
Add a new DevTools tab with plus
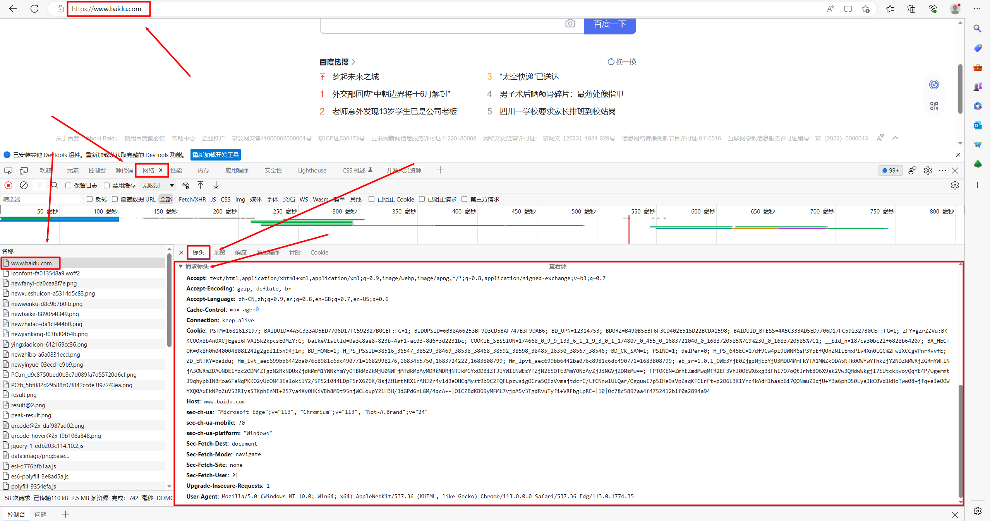click(x=440, y=170)
